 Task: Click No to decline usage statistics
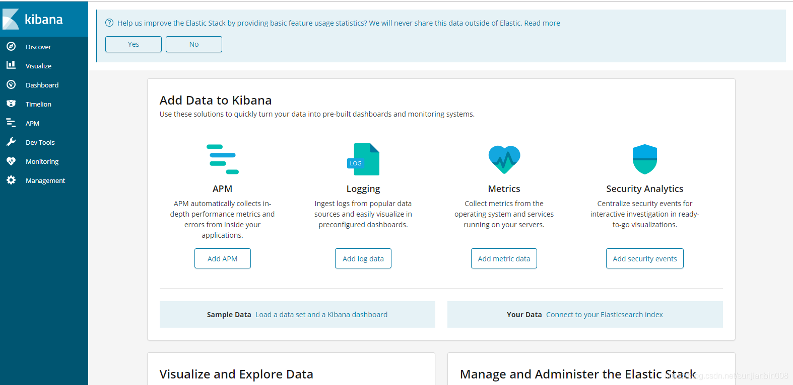point(194,44)
